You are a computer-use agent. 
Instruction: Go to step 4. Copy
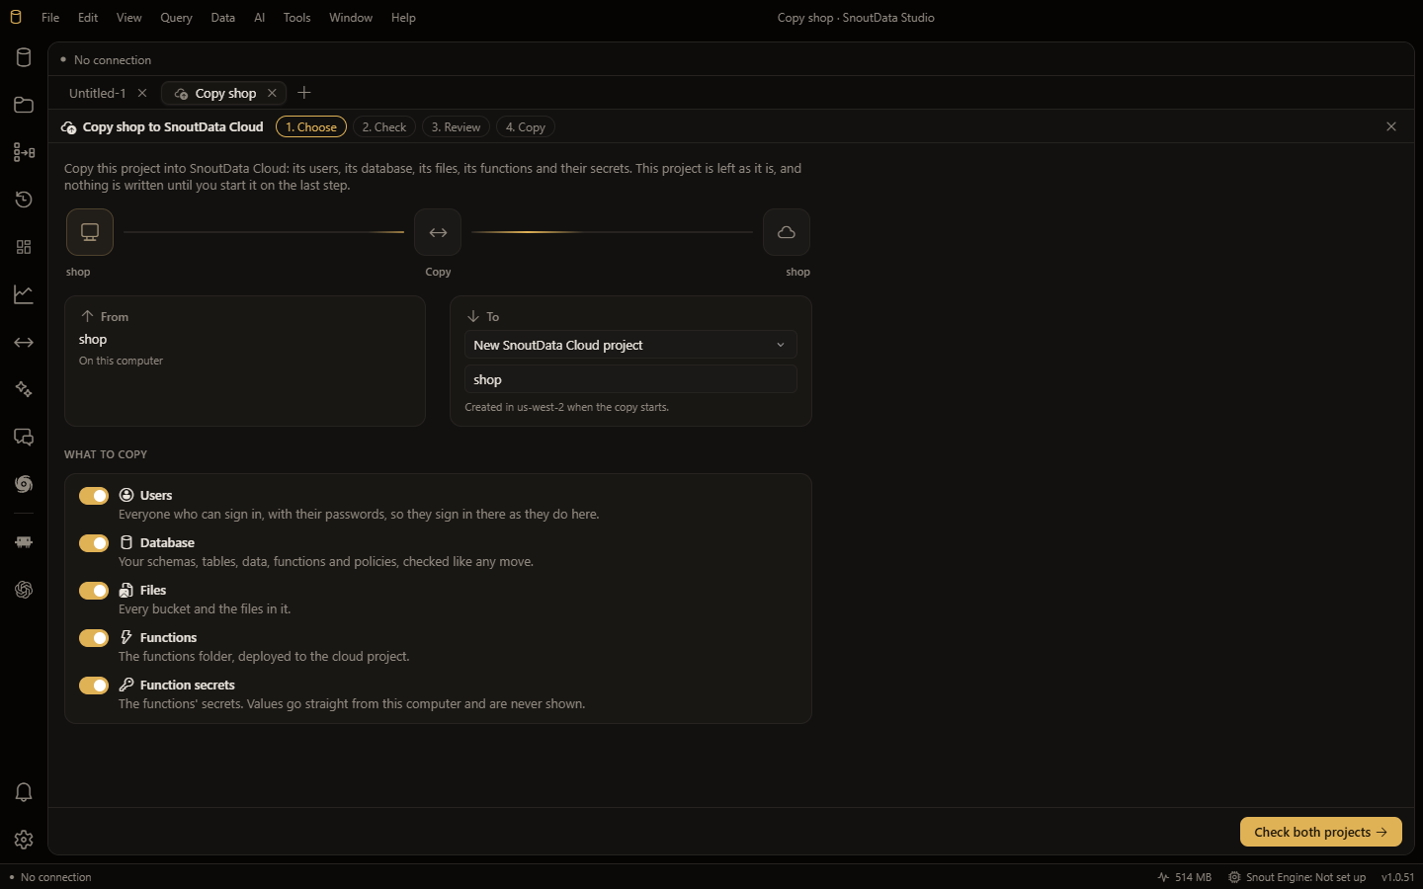pos(526,127)
